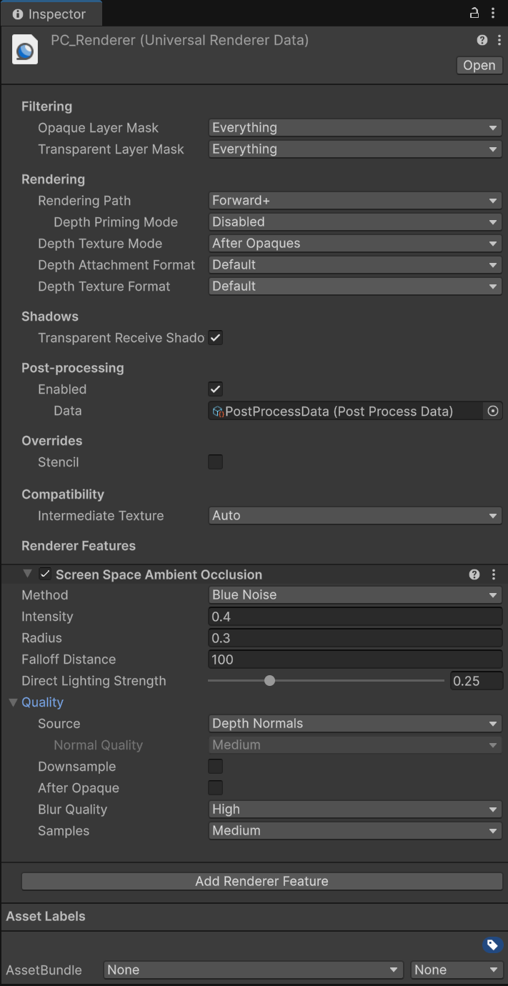Click the Post Process Data object picker

tap(492, 411)
